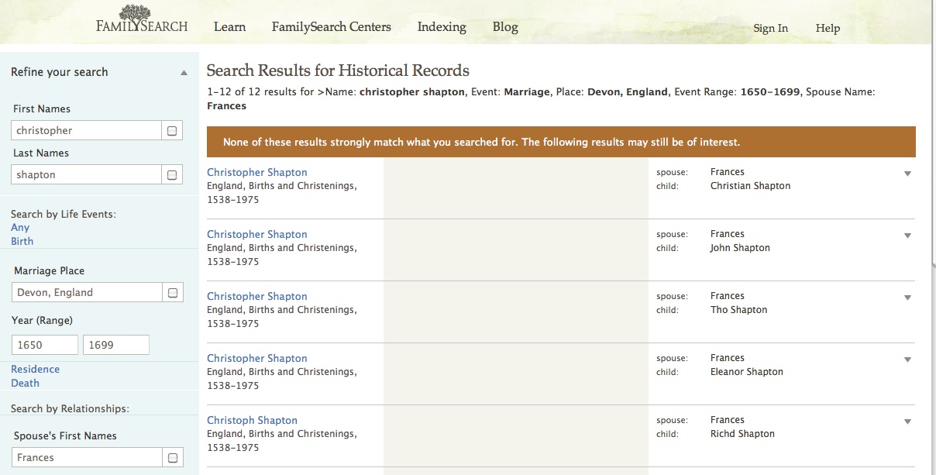The width and height of the screenshot is (936, 475).
Task: Toggle exact match checkbox for First Names
Action: pyautogui.click(x=172, y=131)
